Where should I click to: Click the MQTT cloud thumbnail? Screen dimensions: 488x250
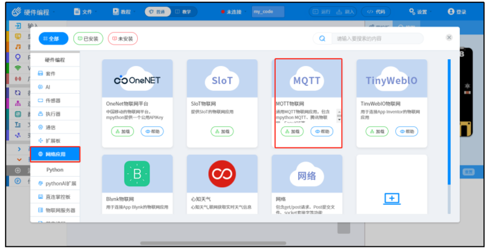tap(307, 79)
